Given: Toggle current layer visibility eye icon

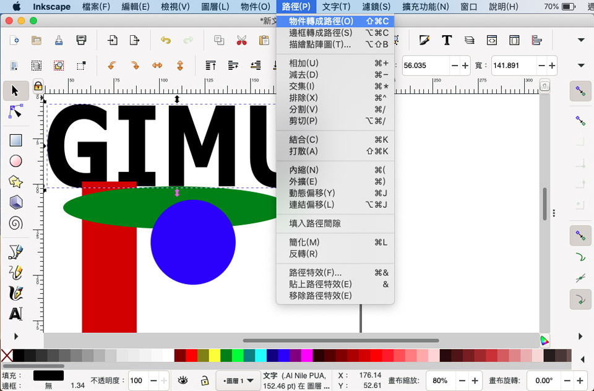Looking at the screenshot, I should 183,380.
